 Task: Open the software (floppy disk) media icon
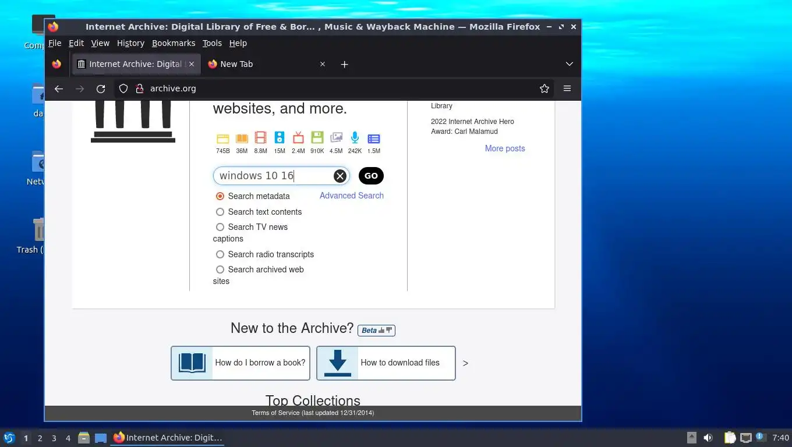click(317, 138)
